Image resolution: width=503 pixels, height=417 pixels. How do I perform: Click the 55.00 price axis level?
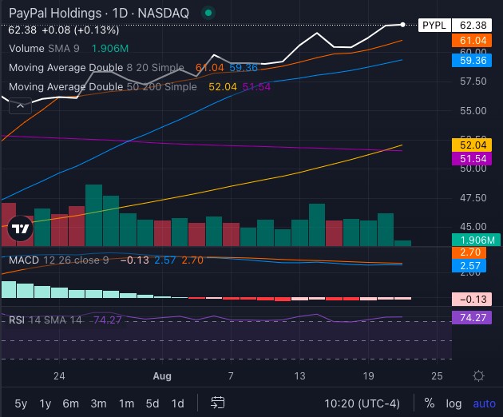(473, 111)
